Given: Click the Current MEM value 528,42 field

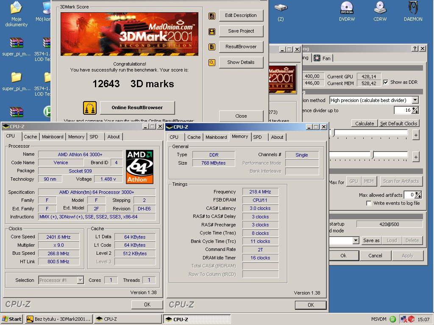Looking at the screenshot, I should [x=369, y=83].
